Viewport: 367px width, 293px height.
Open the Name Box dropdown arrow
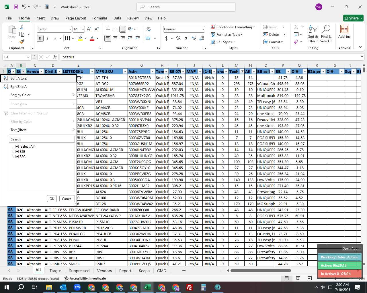coord(28,57)
